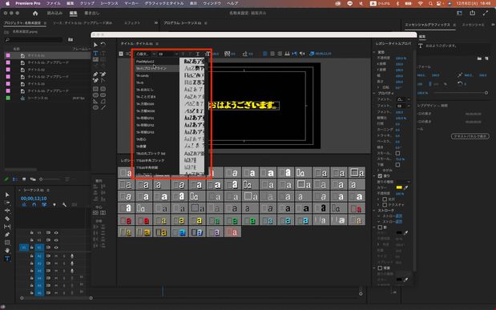This screenshot has height=310, width=496.
Task: Choose TA-candy from font list
Action: coord(143,75)
